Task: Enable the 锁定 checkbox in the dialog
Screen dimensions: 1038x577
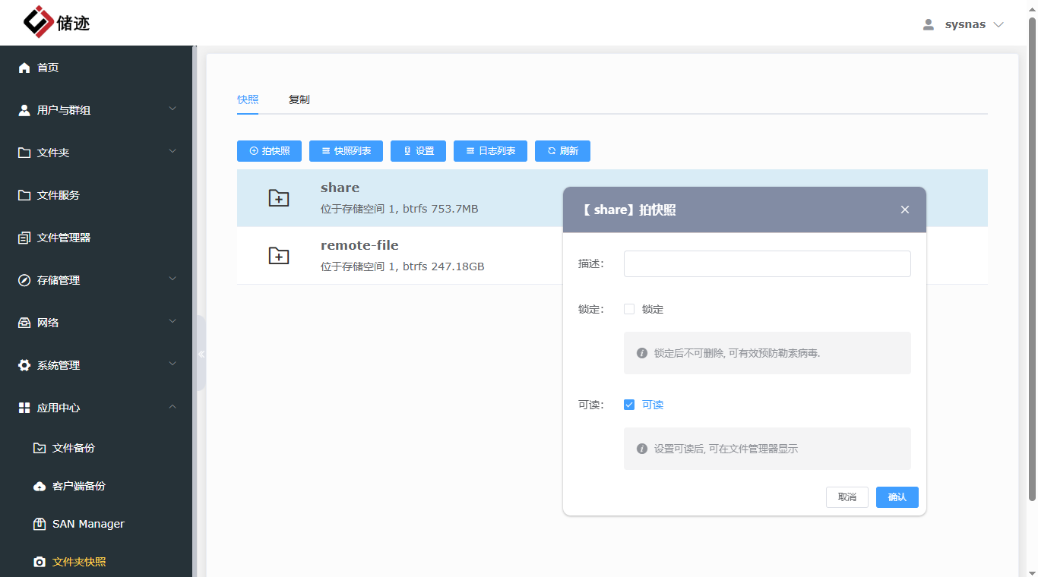Action: tap(629, 309)
